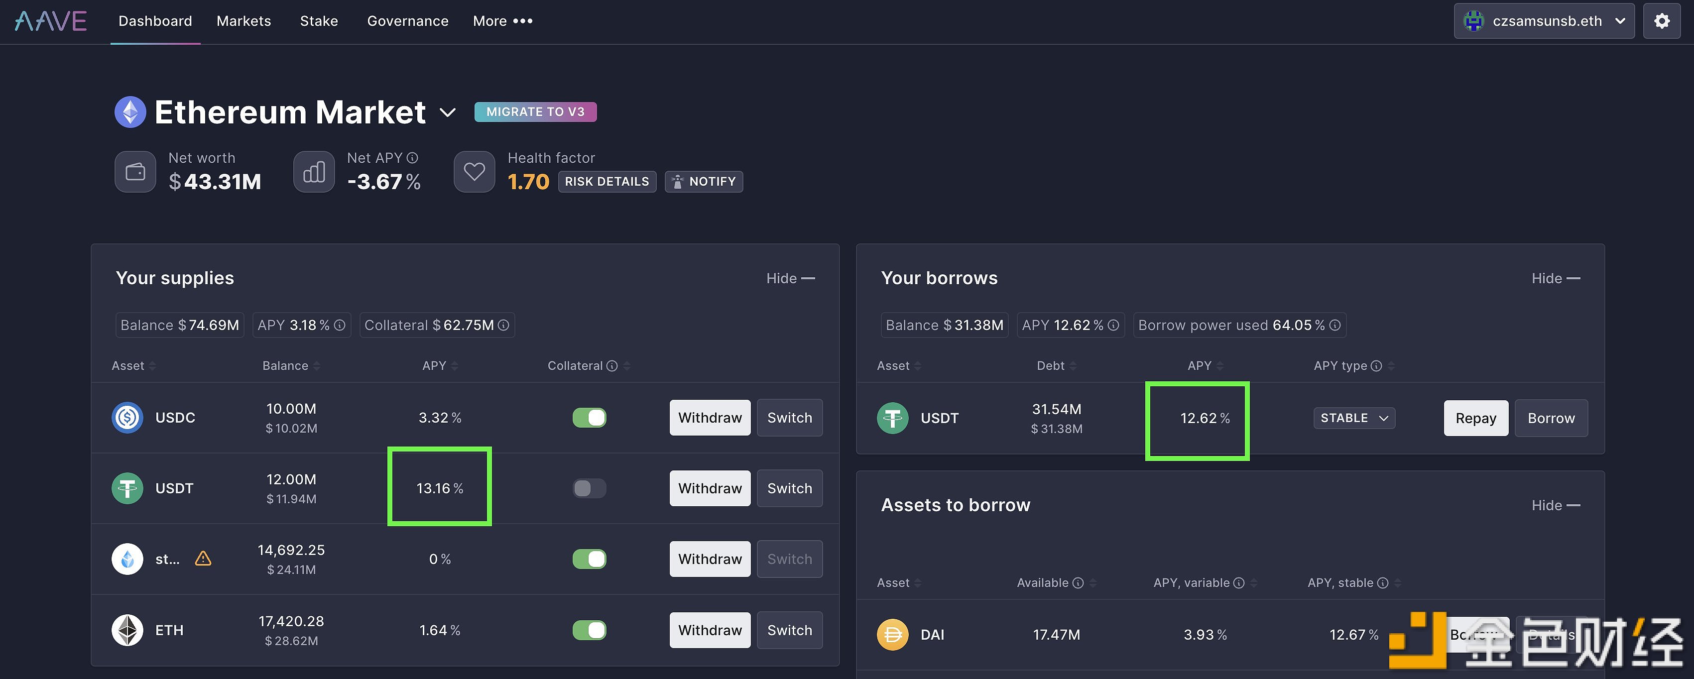Sort supplies by Asset column
The width and height of the screenshot is (1694, 679).
pos(133,366)
